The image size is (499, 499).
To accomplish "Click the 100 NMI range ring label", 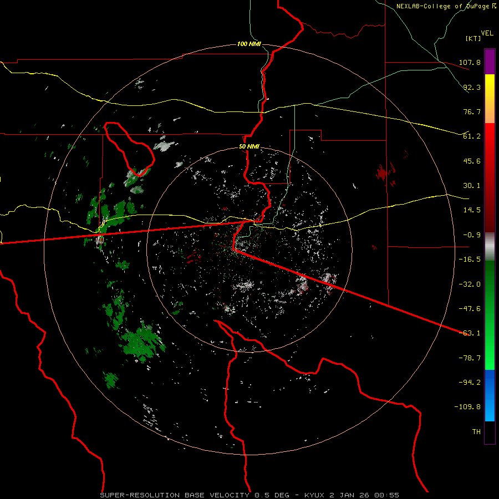I will (x=249, y=44).
